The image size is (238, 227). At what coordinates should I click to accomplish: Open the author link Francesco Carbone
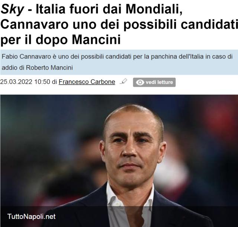coord(87,82)
